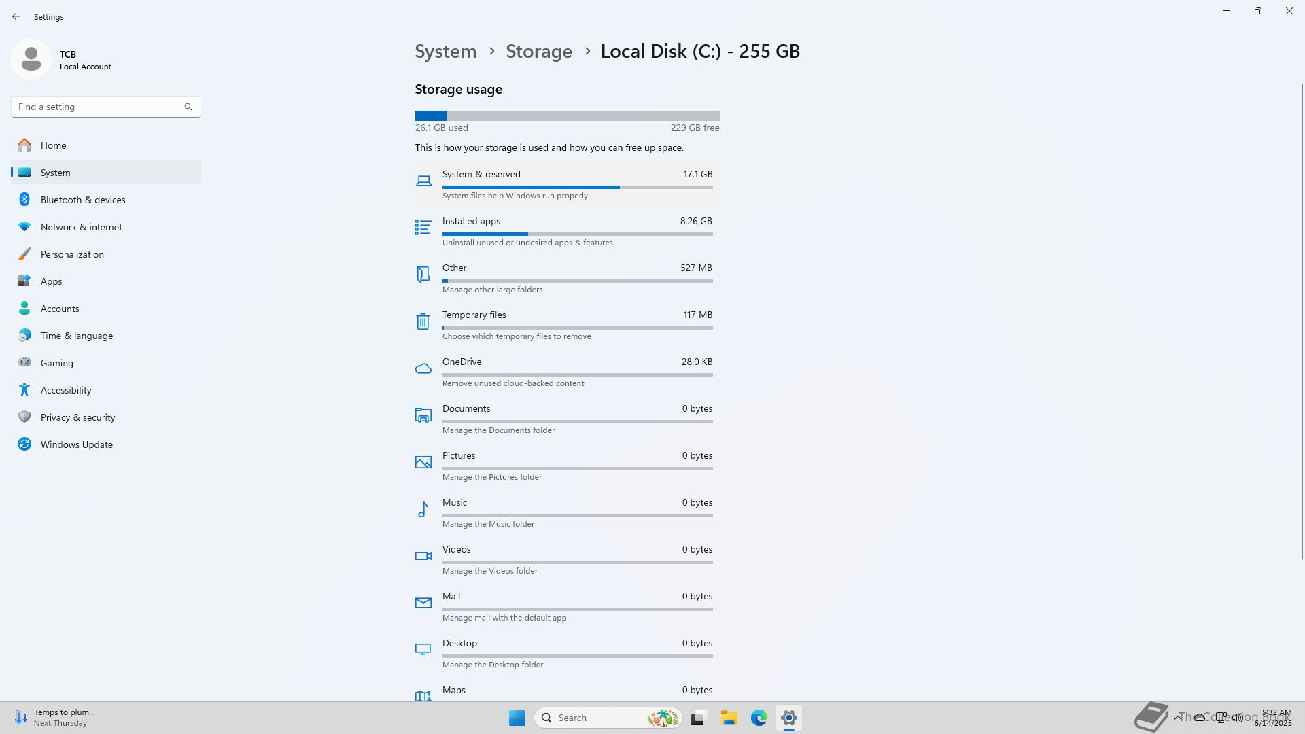
Task: Click the Mail envelope icon
Action: (423, 603)
